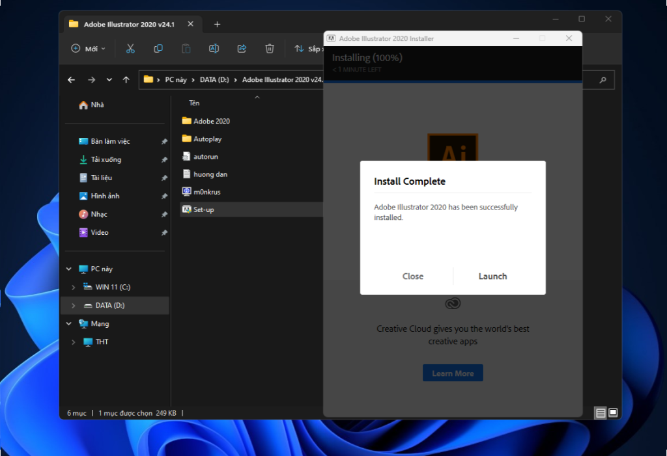Image resolution: width=667 pixels, height=456 pixels.
Task: Minimize the Illustrator Installer window
Action: 516,38
